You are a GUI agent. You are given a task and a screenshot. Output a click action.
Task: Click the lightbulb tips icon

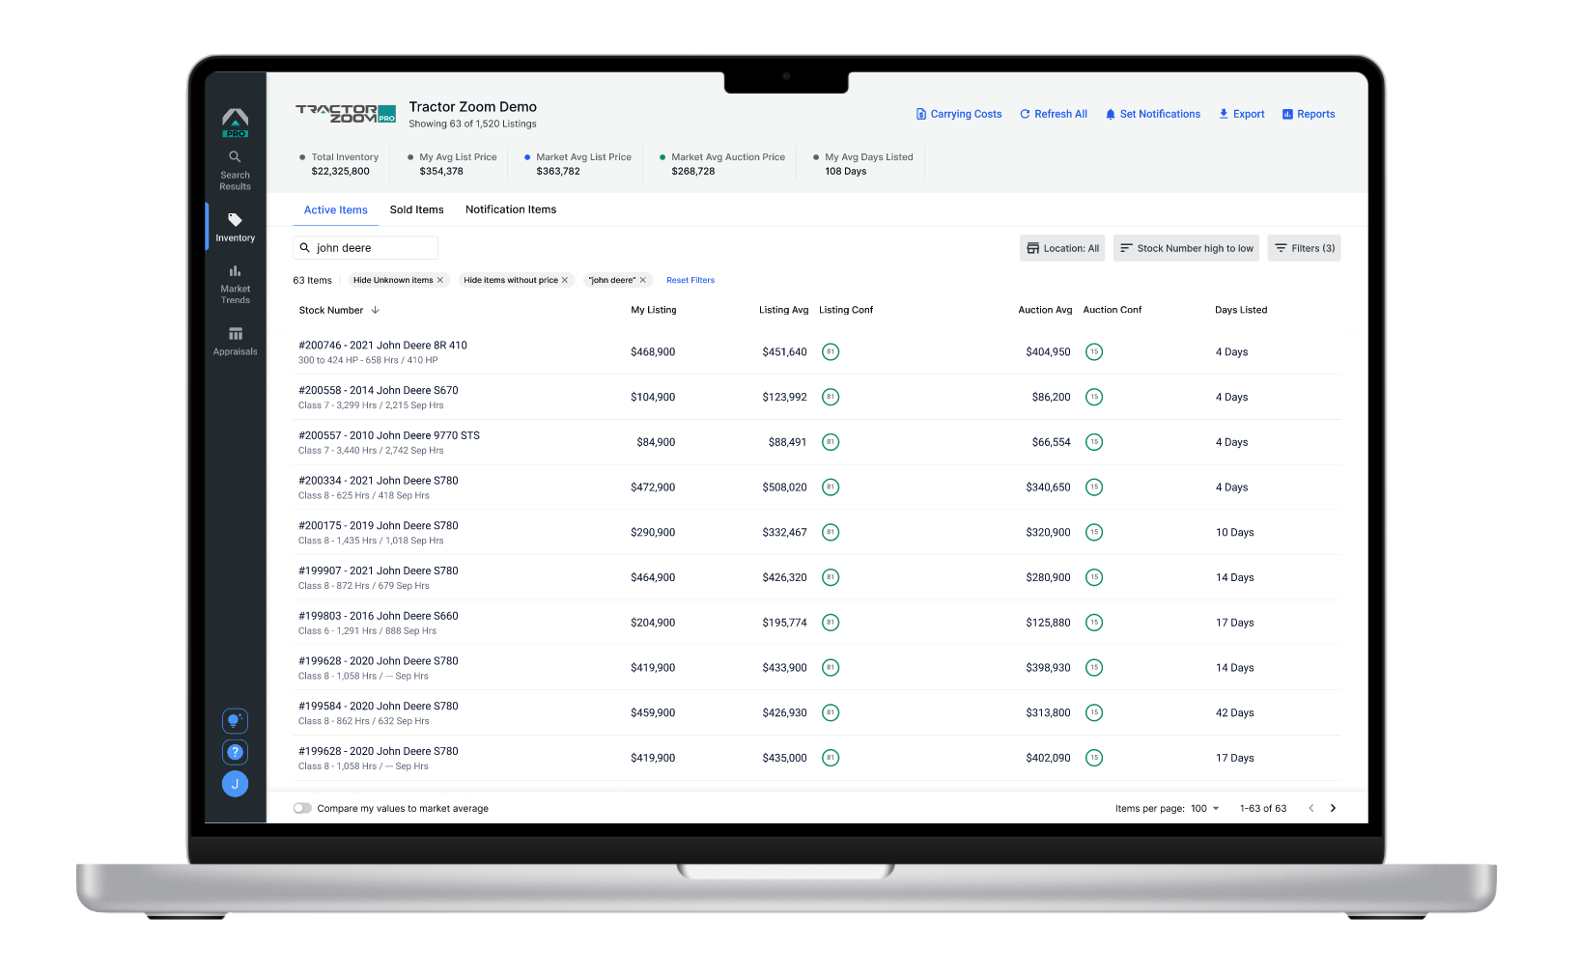pos(235,721)
